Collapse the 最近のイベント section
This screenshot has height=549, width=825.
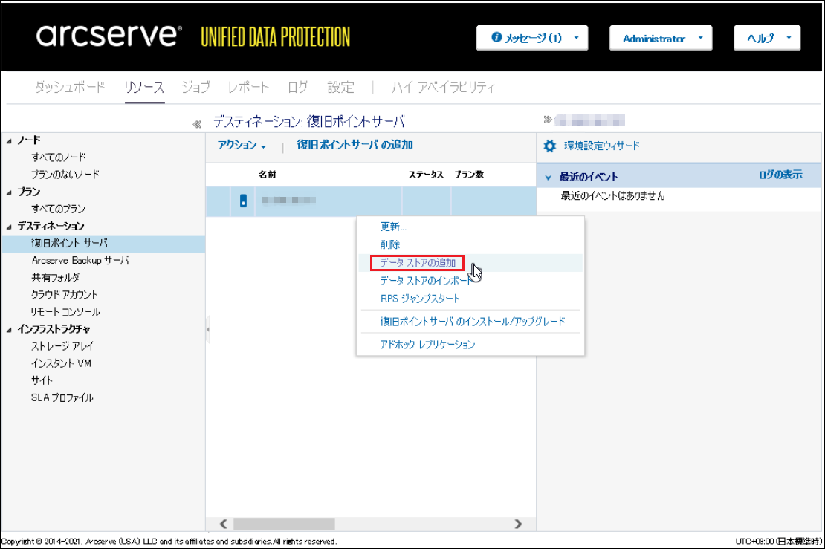click(x=549, y=178)
